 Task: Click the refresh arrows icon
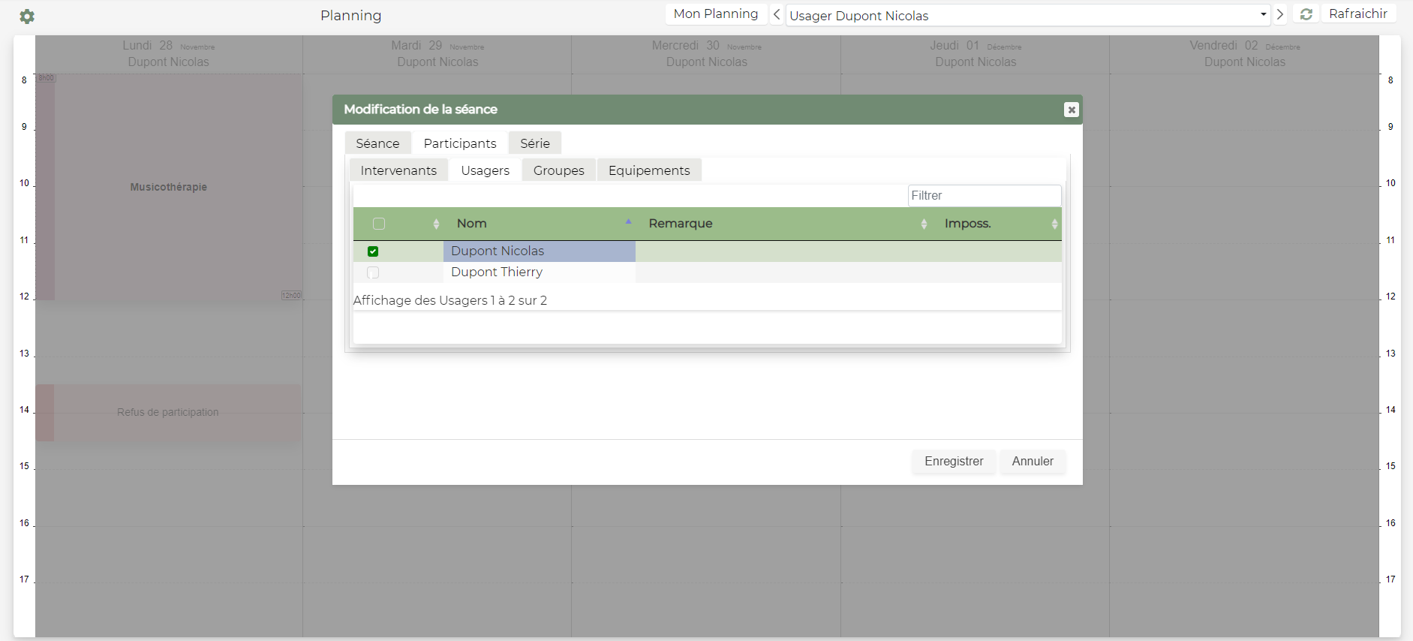[1306, 14]
